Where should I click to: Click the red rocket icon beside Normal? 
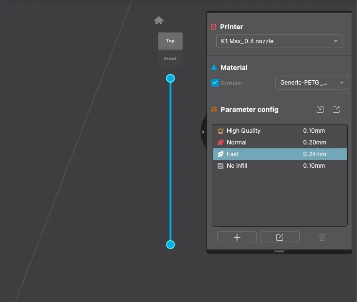coord(221,142)
